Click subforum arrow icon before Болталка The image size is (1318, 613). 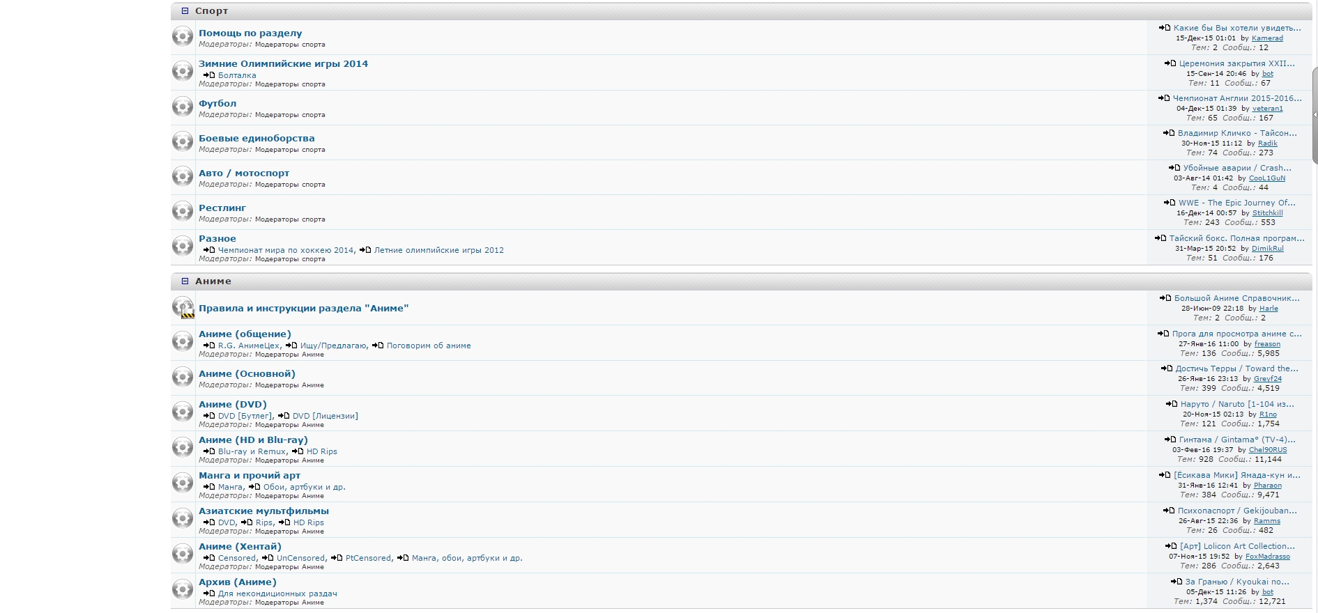click(x=208, y=75)
